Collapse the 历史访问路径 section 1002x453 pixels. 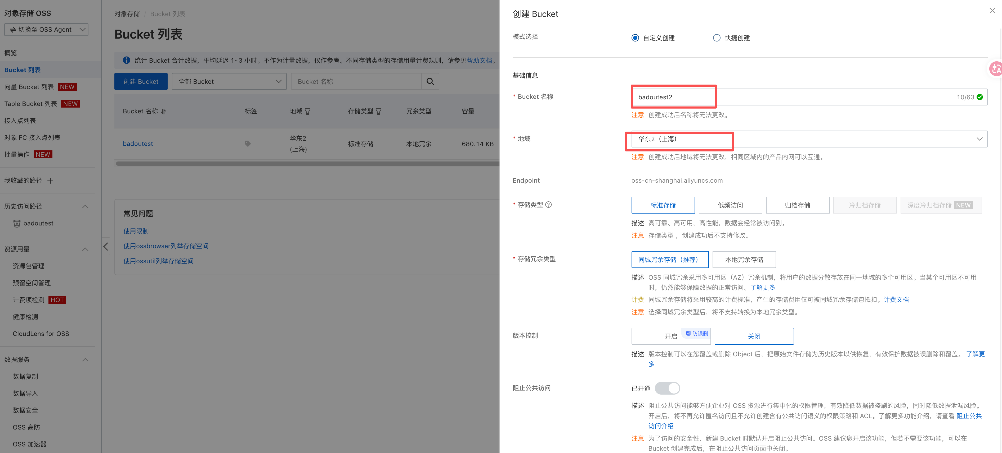coord(85,206)
